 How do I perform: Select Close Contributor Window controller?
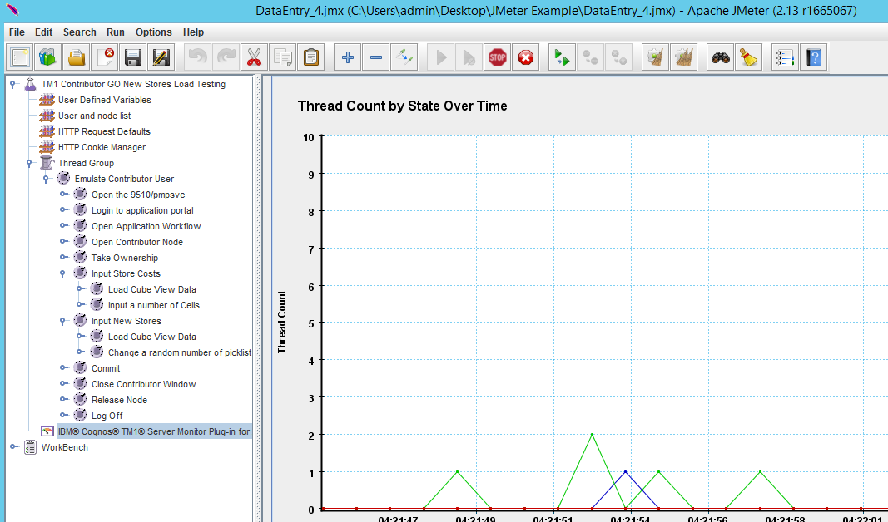pos(144,384)
